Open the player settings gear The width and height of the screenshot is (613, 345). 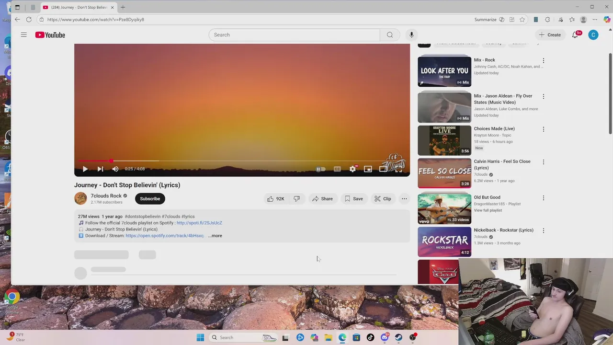point(352,169)
